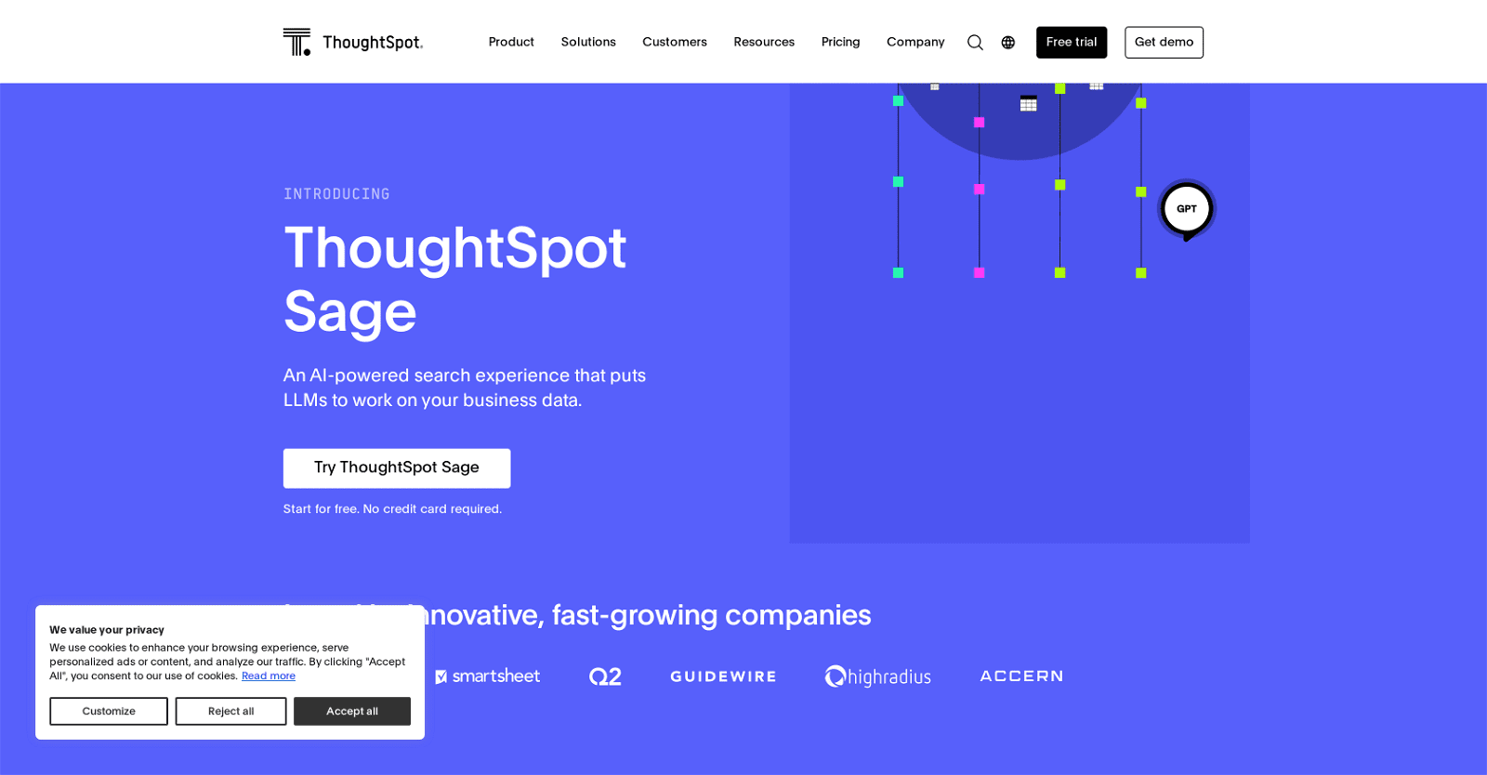Select the GPT speech bubble icon
The image size is (1487, 775).
pyautogui.click(x=1187, y=208)
